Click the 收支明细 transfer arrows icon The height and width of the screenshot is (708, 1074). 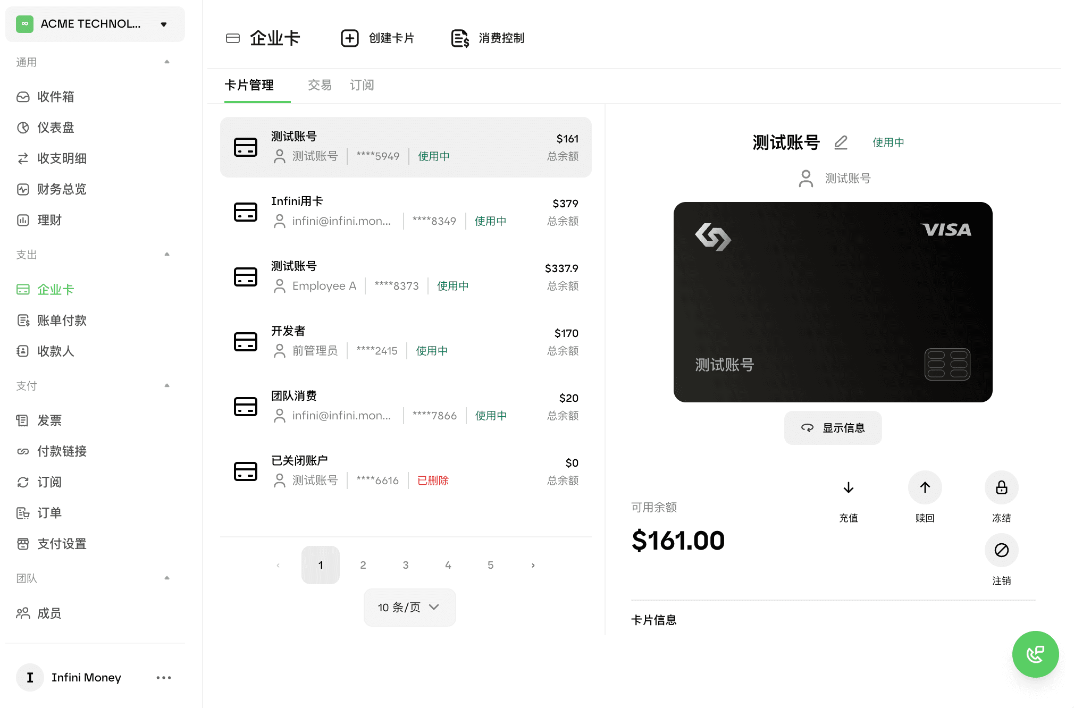click(23, 158)
